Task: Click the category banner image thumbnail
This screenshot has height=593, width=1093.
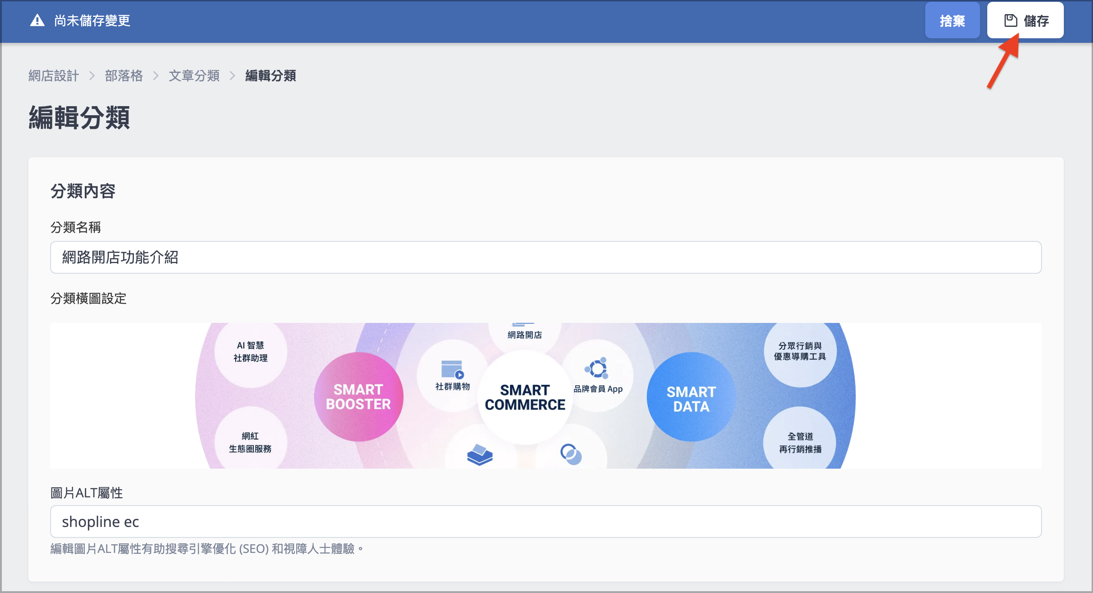Action: pyautogui.click(x=546, y=395)
